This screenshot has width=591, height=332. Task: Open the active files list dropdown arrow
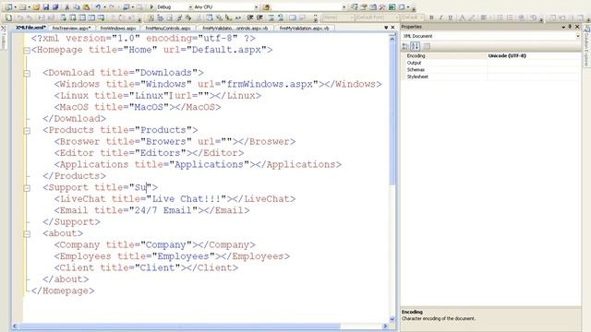(386, 28)
